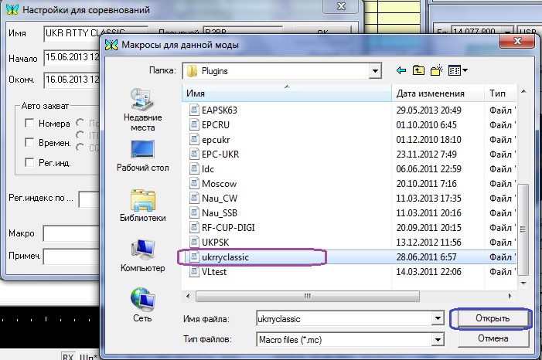
Task: Open Recent Places (Недавние места)
Action: click(141, 109)
